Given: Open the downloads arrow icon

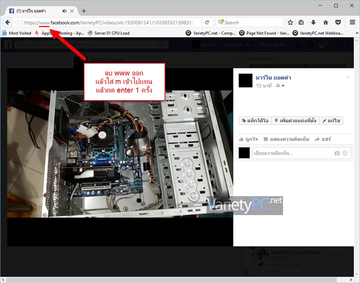Looking at the screenshot, I should click(x=313, y=22).
